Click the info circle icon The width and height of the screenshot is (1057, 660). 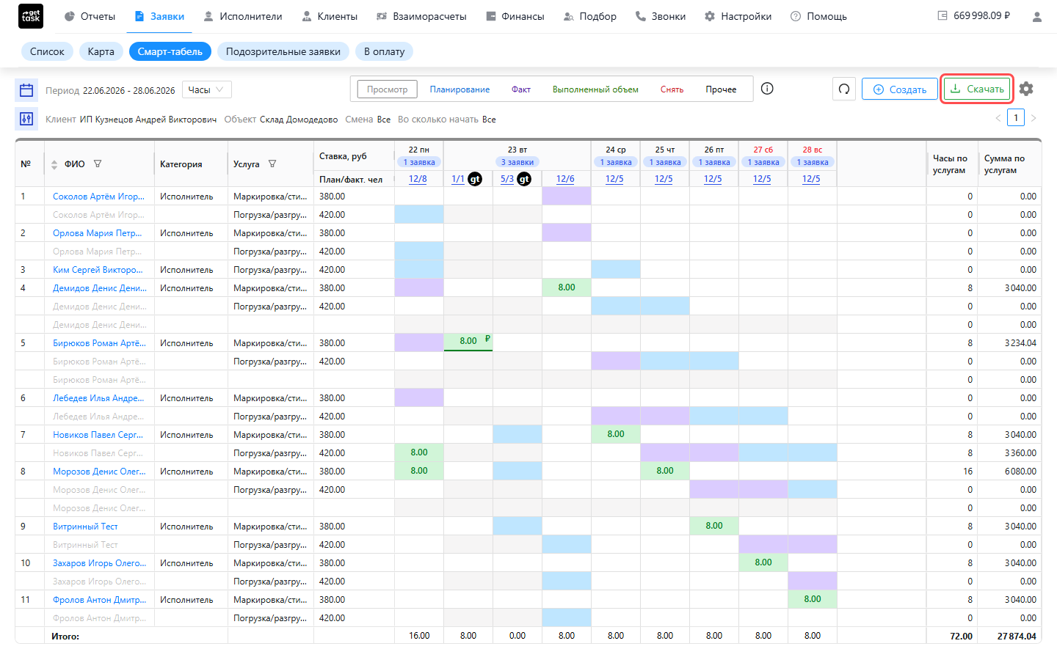(x=767, y=89)
